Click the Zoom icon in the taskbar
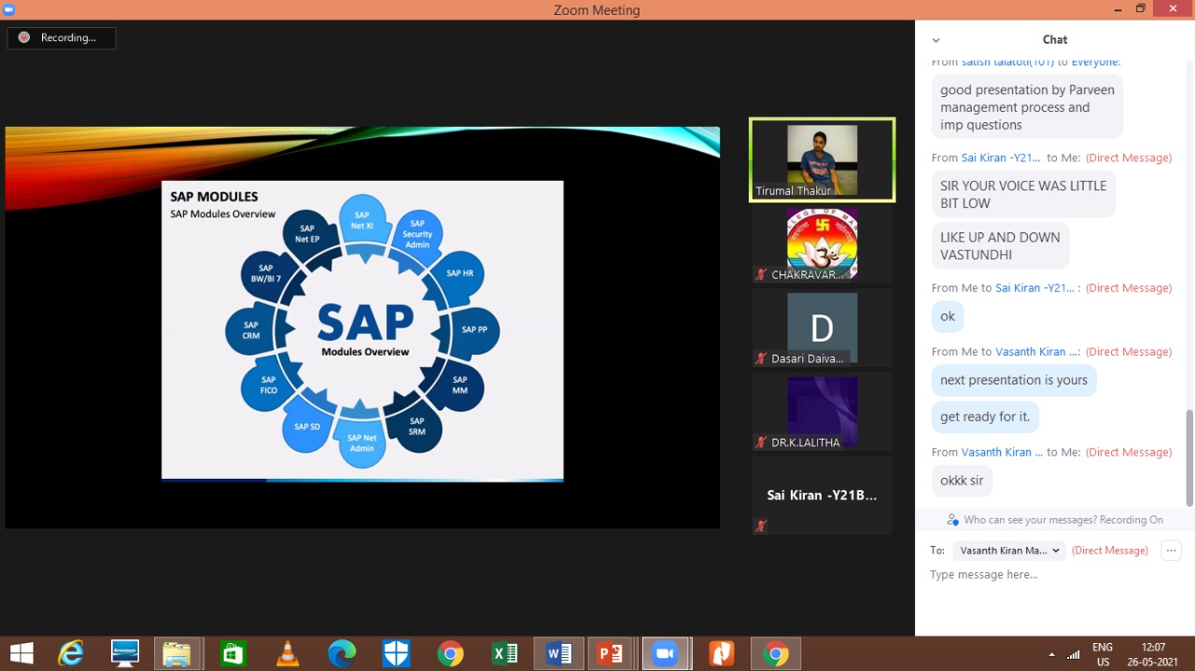Image resolution: width=1195 pixels, height=671 pixels. (666, 653)
